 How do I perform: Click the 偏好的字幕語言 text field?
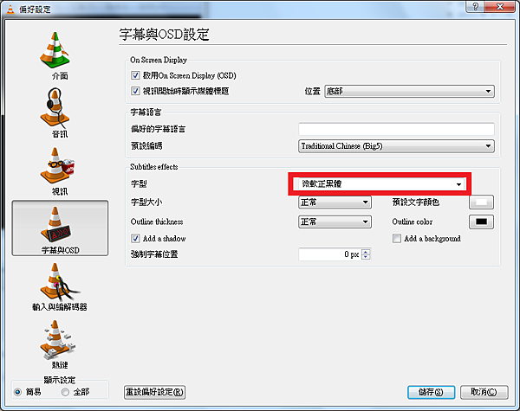click(396, 129)
